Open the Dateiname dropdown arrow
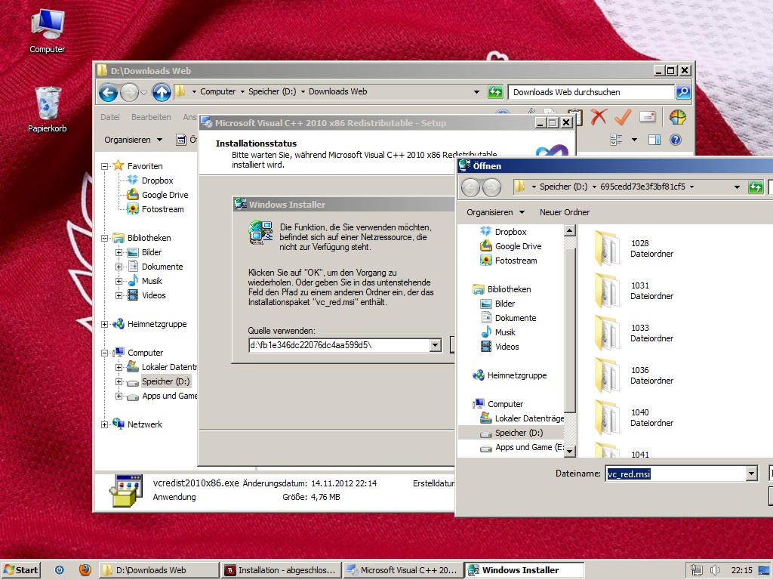This screenshot has height=580, width=773. coord(751,474)
